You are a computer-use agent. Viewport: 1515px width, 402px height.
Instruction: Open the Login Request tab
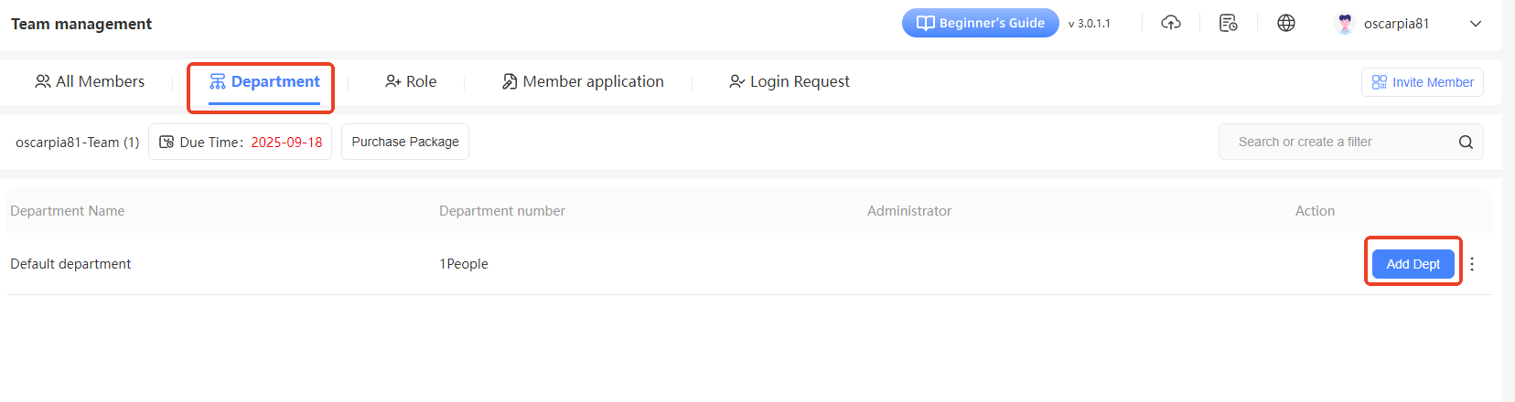click(x=789, y=81)
